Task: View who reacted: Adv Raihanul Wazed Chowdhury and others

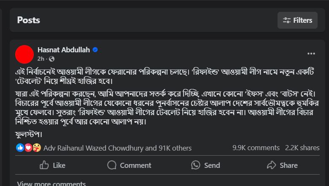Action: [117, 148]
